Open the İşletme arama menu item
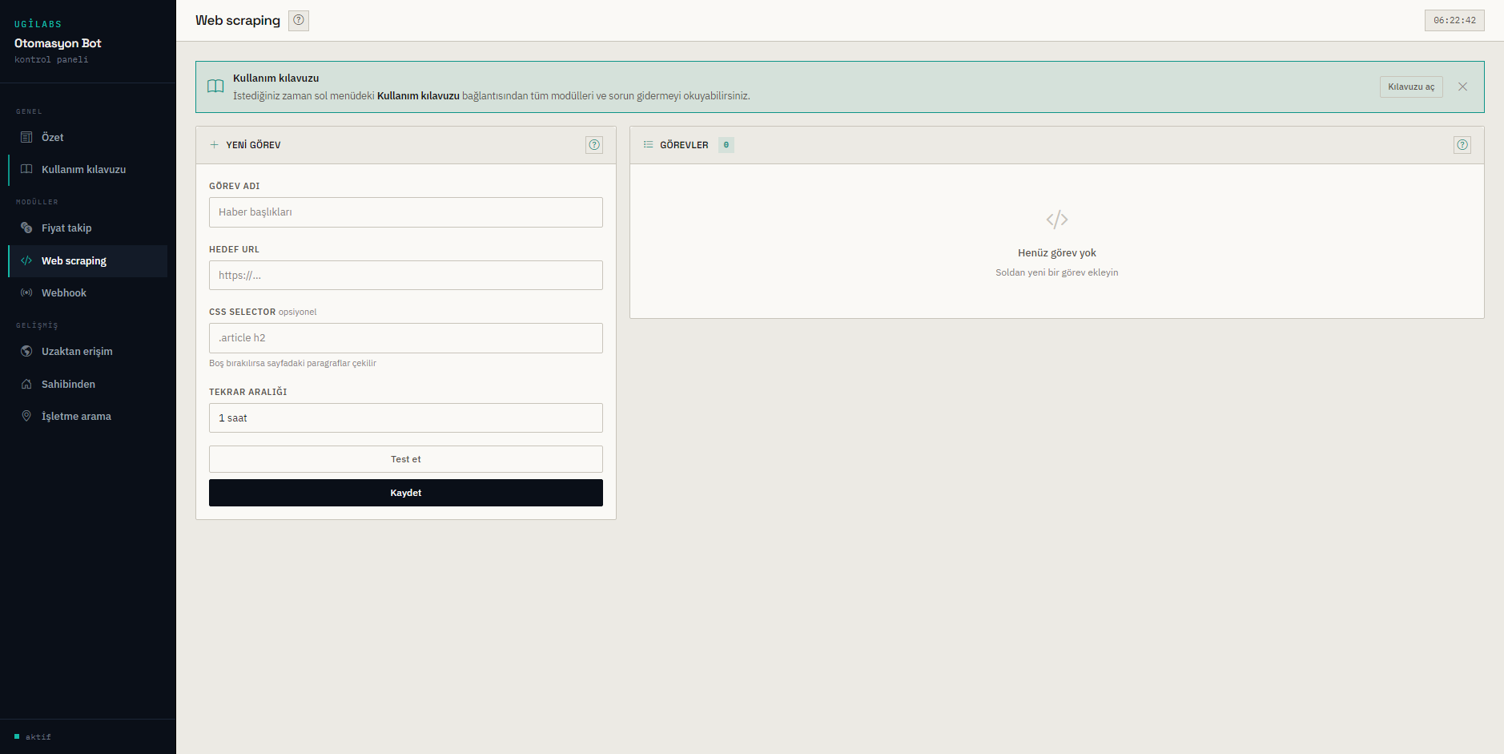This screenshot has height=754, width=1504. point(88,416)
